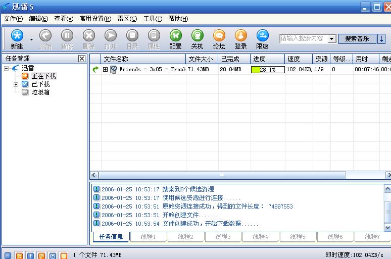Switch to the 线程4 tab
This screenshot has width=391, height=259.
pyautogui.click(x=261, y=237)
